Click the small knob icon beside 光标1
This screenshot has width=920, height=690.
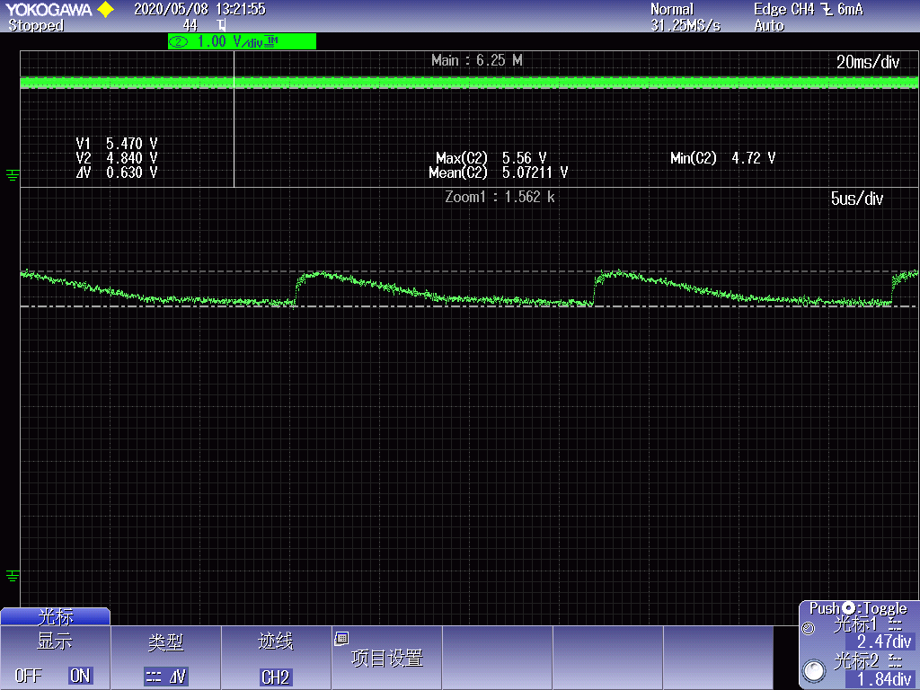pos(809,629)
